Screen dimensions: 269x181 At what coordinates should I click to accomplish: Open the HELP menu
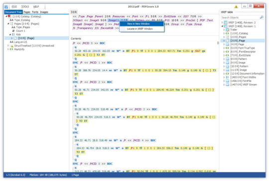click(x=36, y=6)
